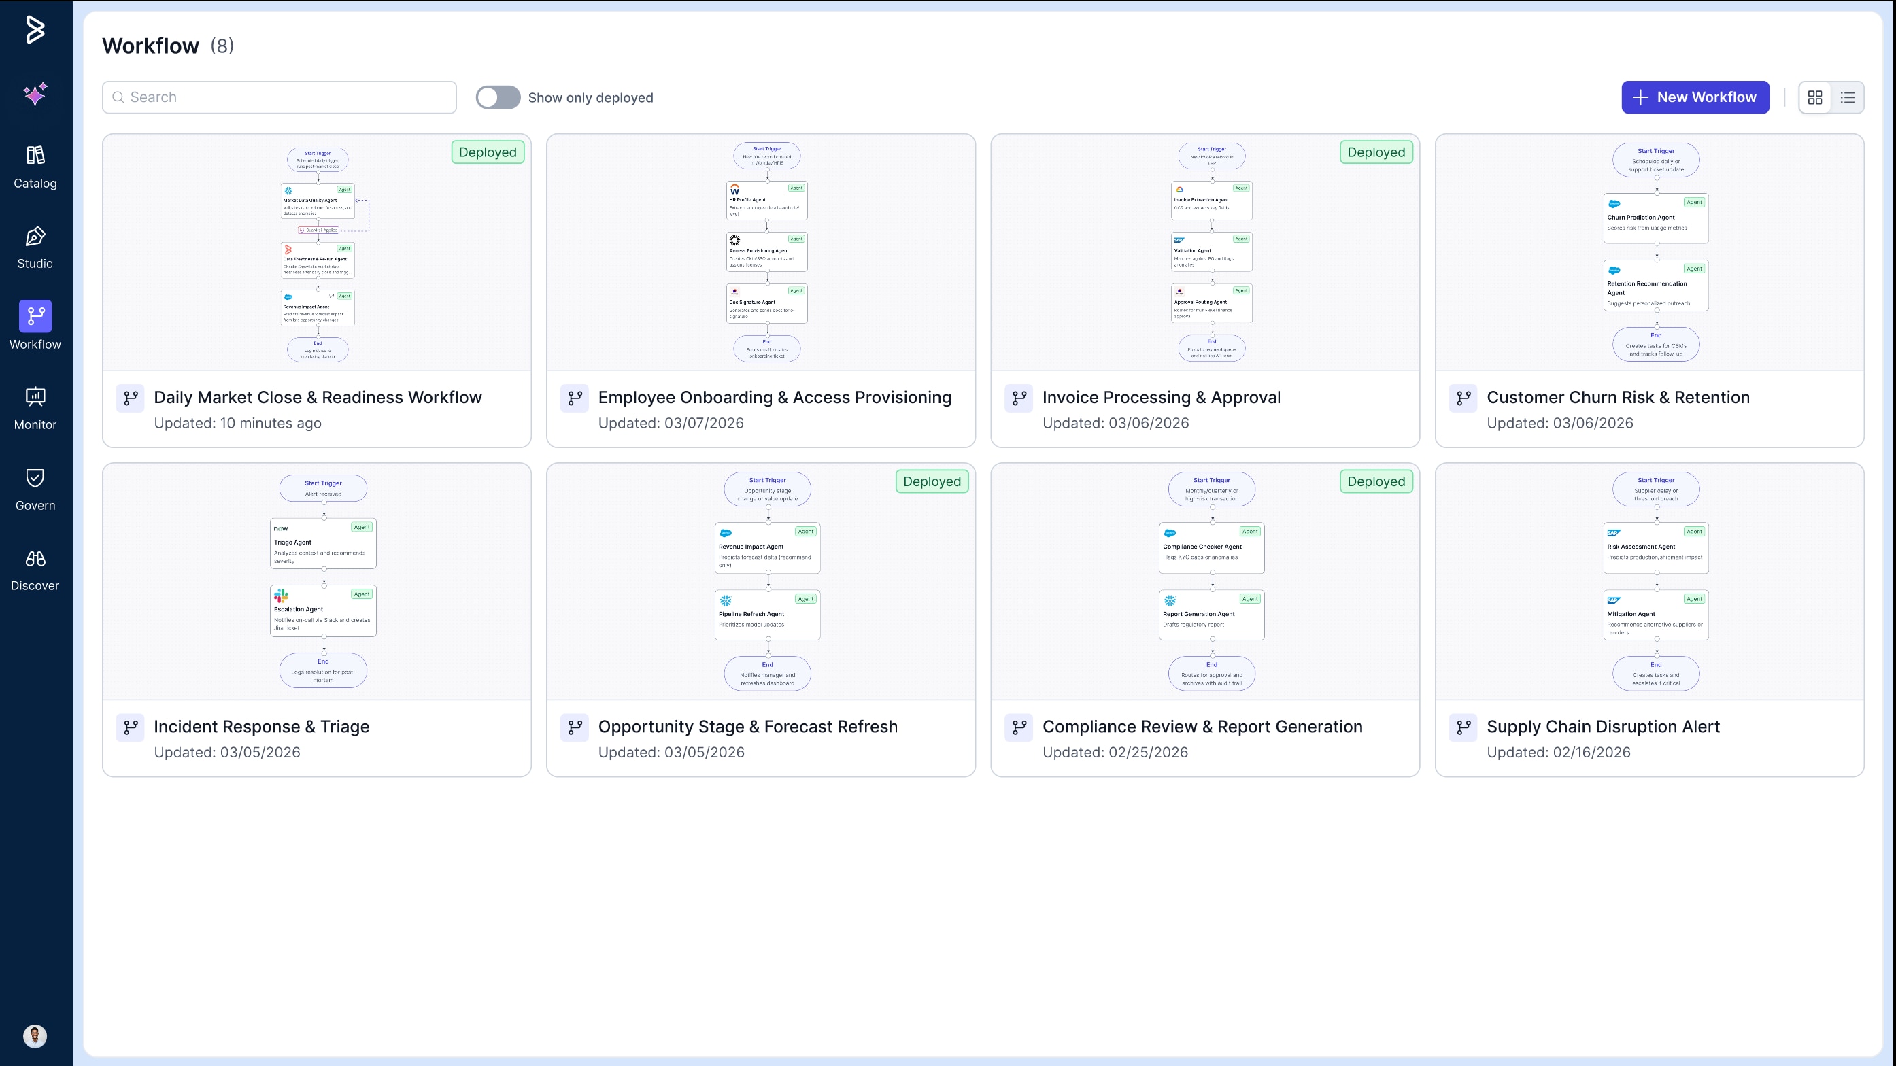
Task: Enable the Show only deployed toggle
Action: pyautogui.click(x=498, y=97)
